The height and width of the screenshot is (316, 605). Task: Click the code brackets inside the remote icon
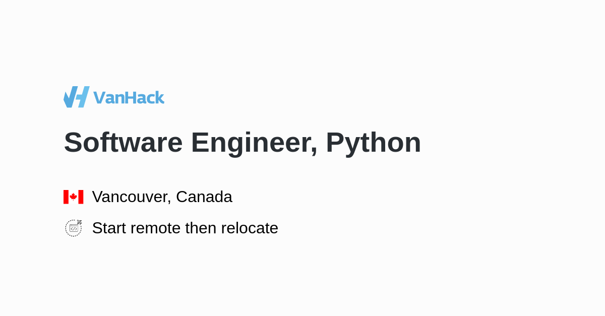tap(74, 229)
